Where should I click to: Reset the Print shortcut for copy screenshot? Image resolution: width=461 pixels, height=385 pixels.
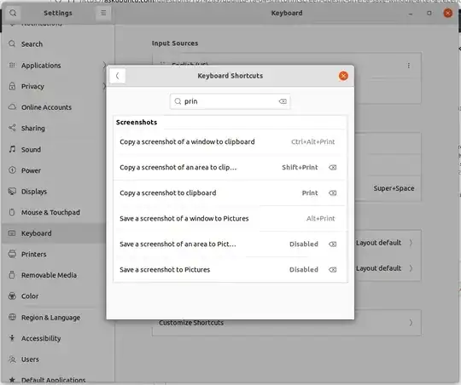tap(333, 193)
